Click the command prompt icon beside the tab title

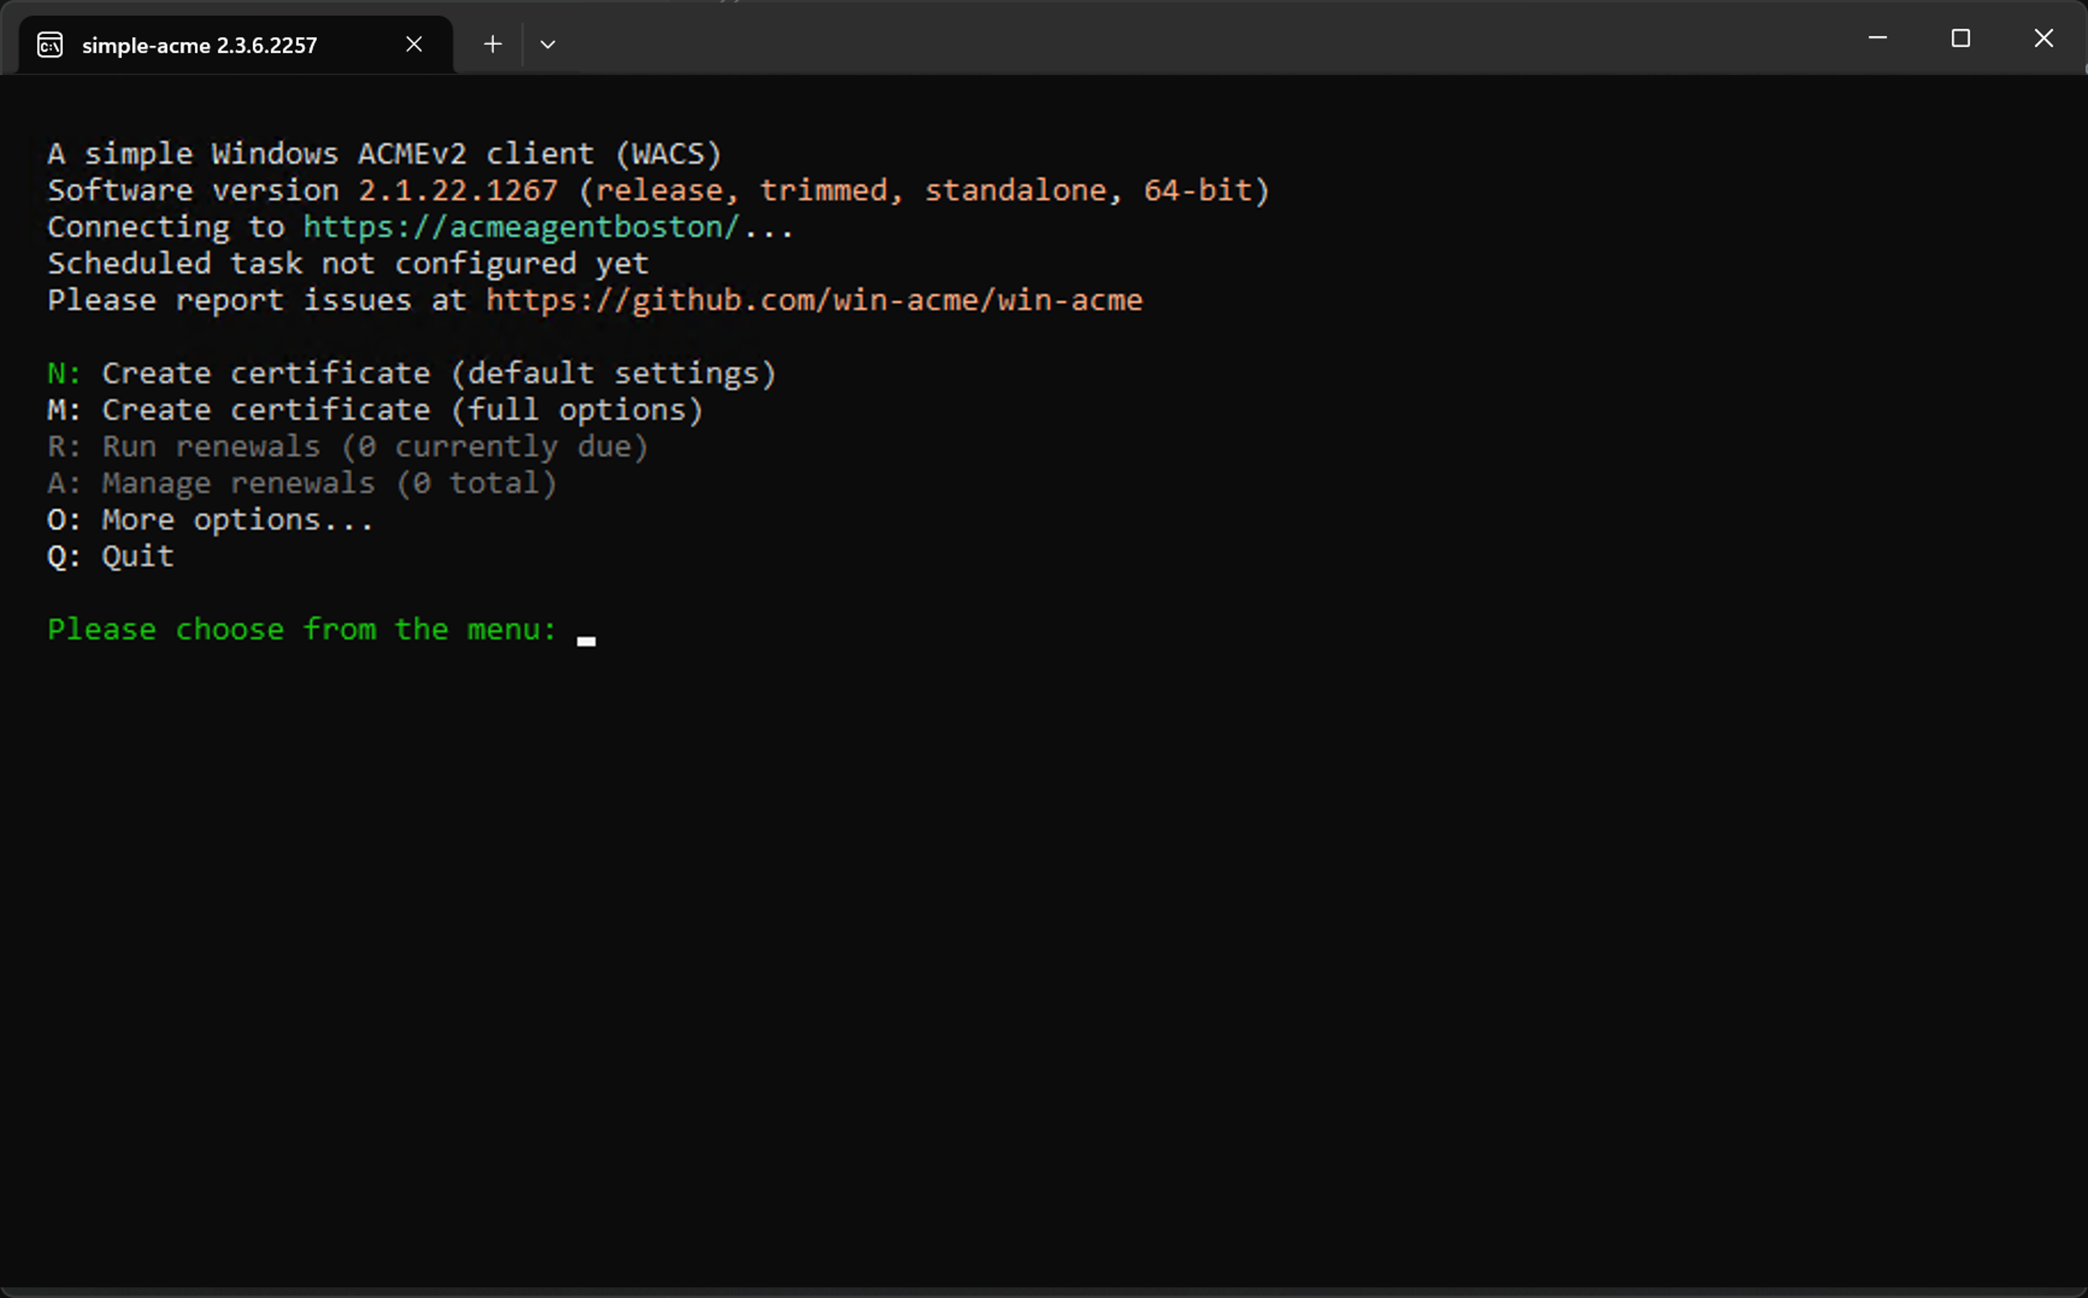pos(50,44)
